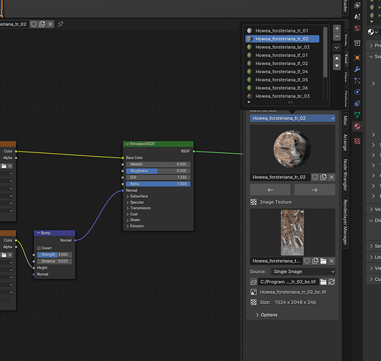Viewport: 381px width, 361px height.
Task: Open the Modifiers wrench tab
Action: 357,69
